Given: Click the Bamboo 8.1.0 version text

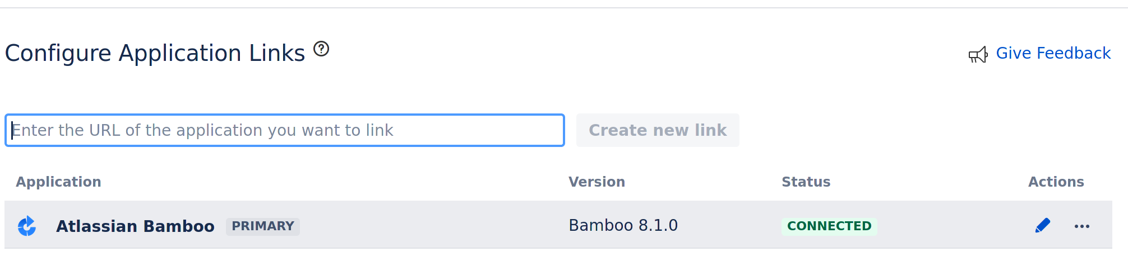Looking at the screenshot, I should pyautogui.click(x=623, y=225).
